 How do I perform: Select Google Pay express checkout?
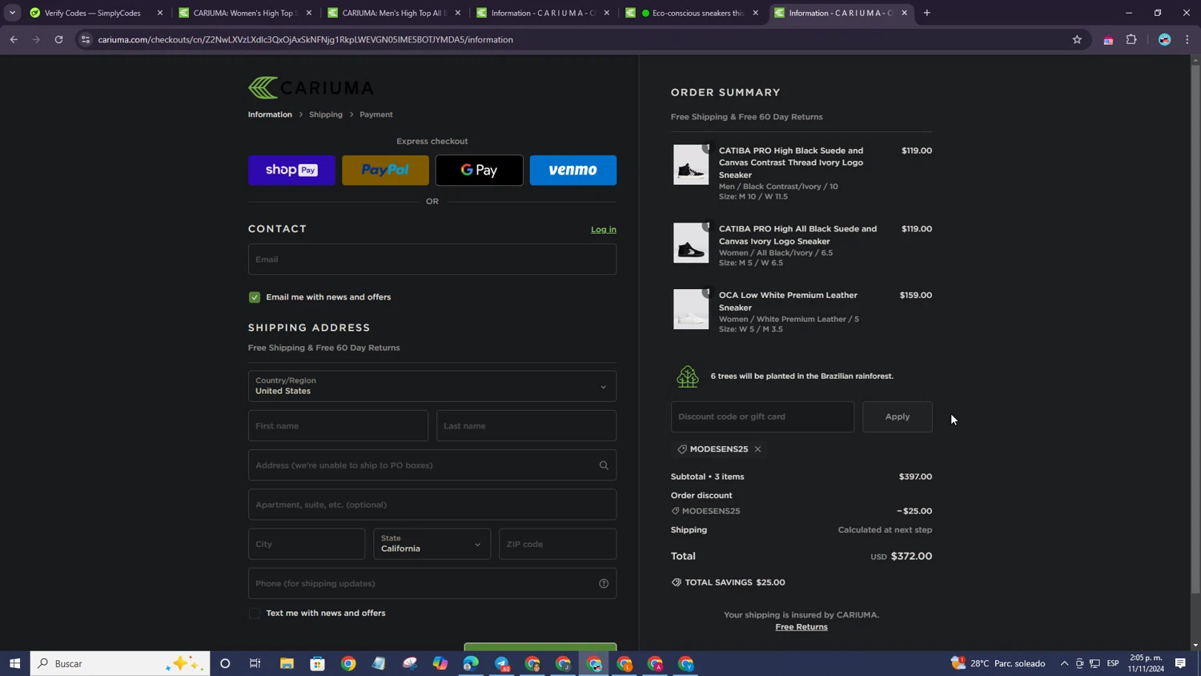pos(479,170)
